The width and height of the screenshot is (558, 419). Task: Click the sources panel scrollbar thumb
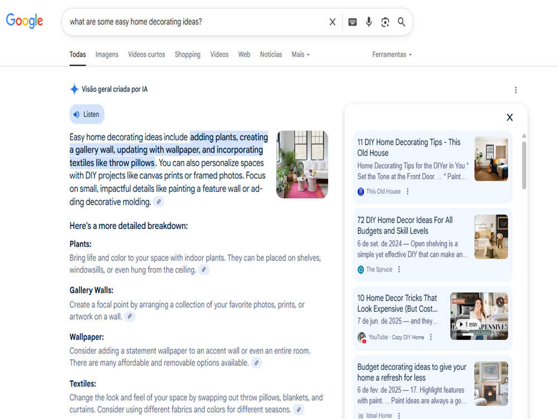click(524, 165)
